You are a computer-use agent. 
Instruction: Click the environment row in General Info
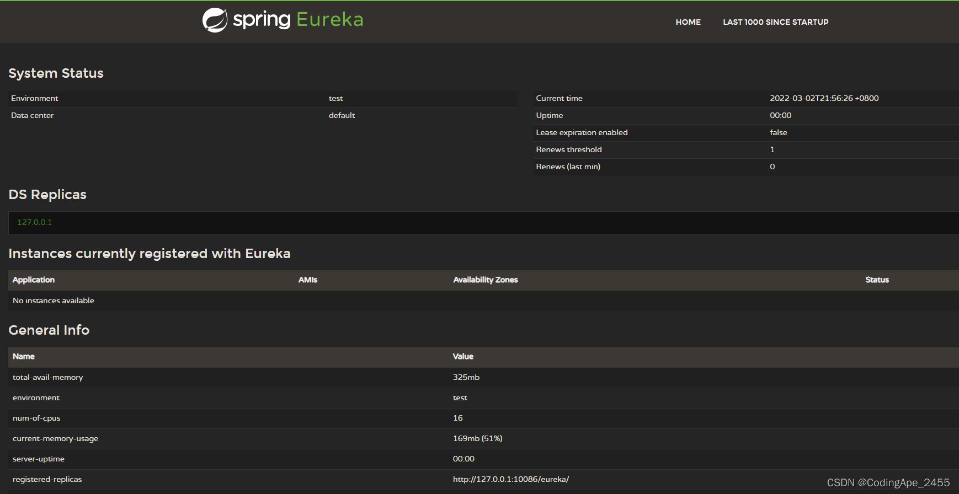coord(483,398)
